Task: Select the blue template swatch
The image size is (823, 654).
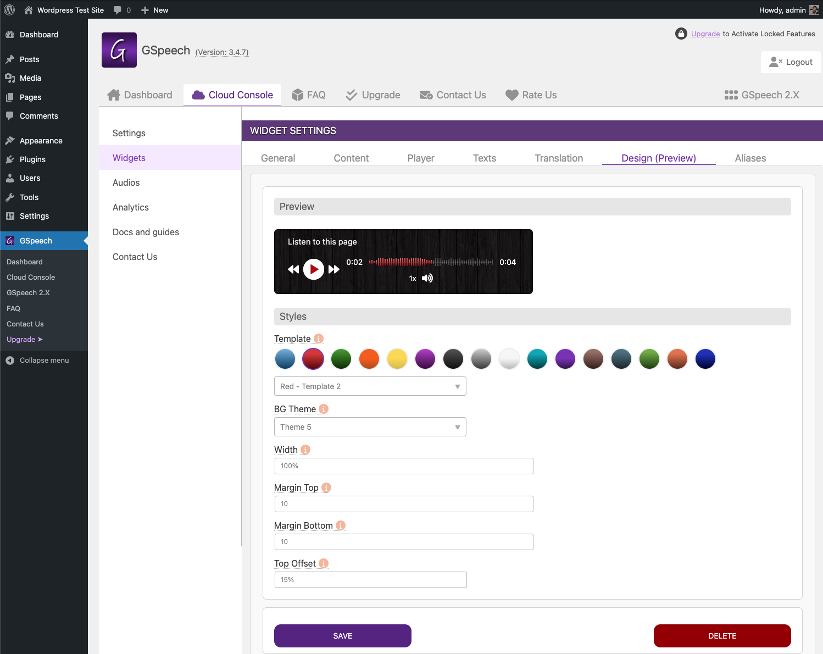Action: pos(285,359)
